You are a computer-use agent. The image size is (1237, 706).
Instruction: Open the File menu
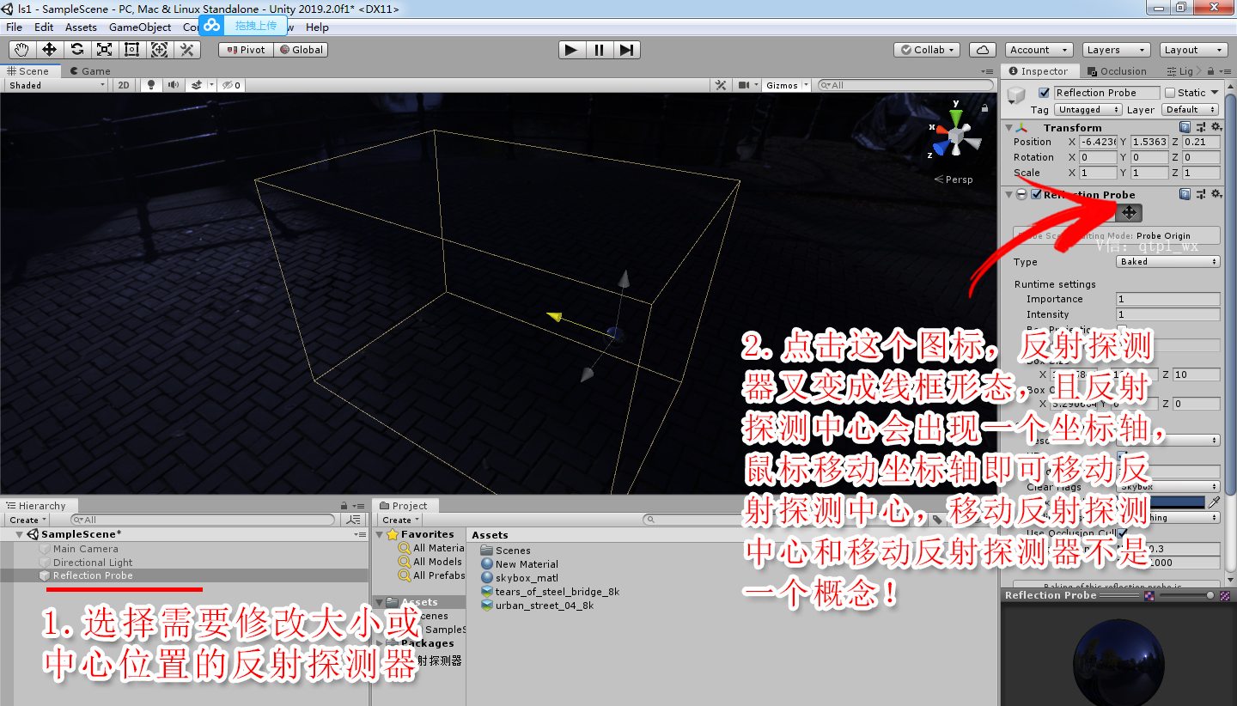pos(15,27)
